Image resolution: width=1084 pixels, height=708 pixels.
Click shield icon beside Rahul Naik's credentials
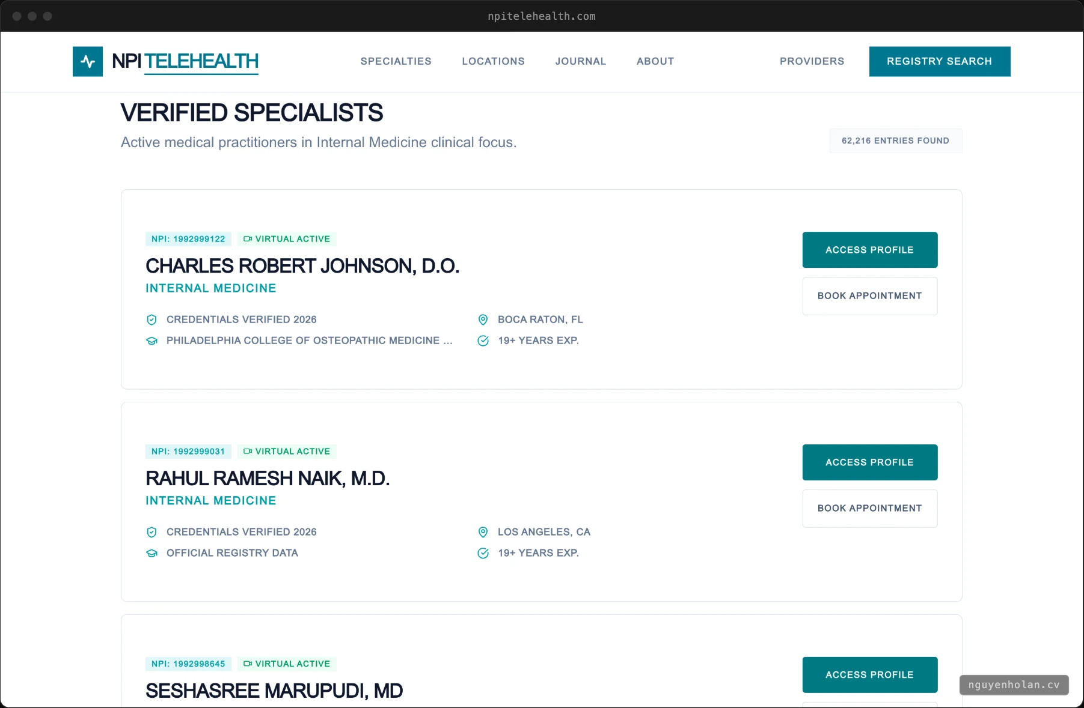coord(152,532)
